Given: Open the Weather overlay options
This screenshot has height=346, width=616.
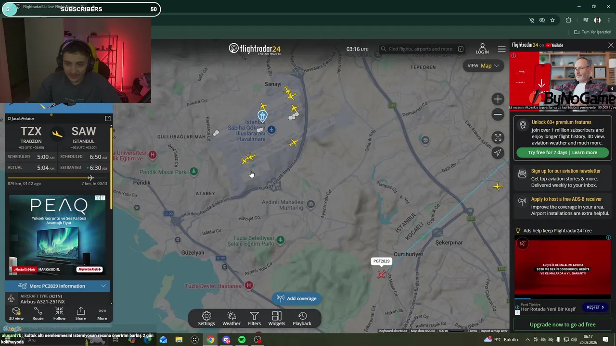Looking at the screenshot, I should click(x=231, y=319).
